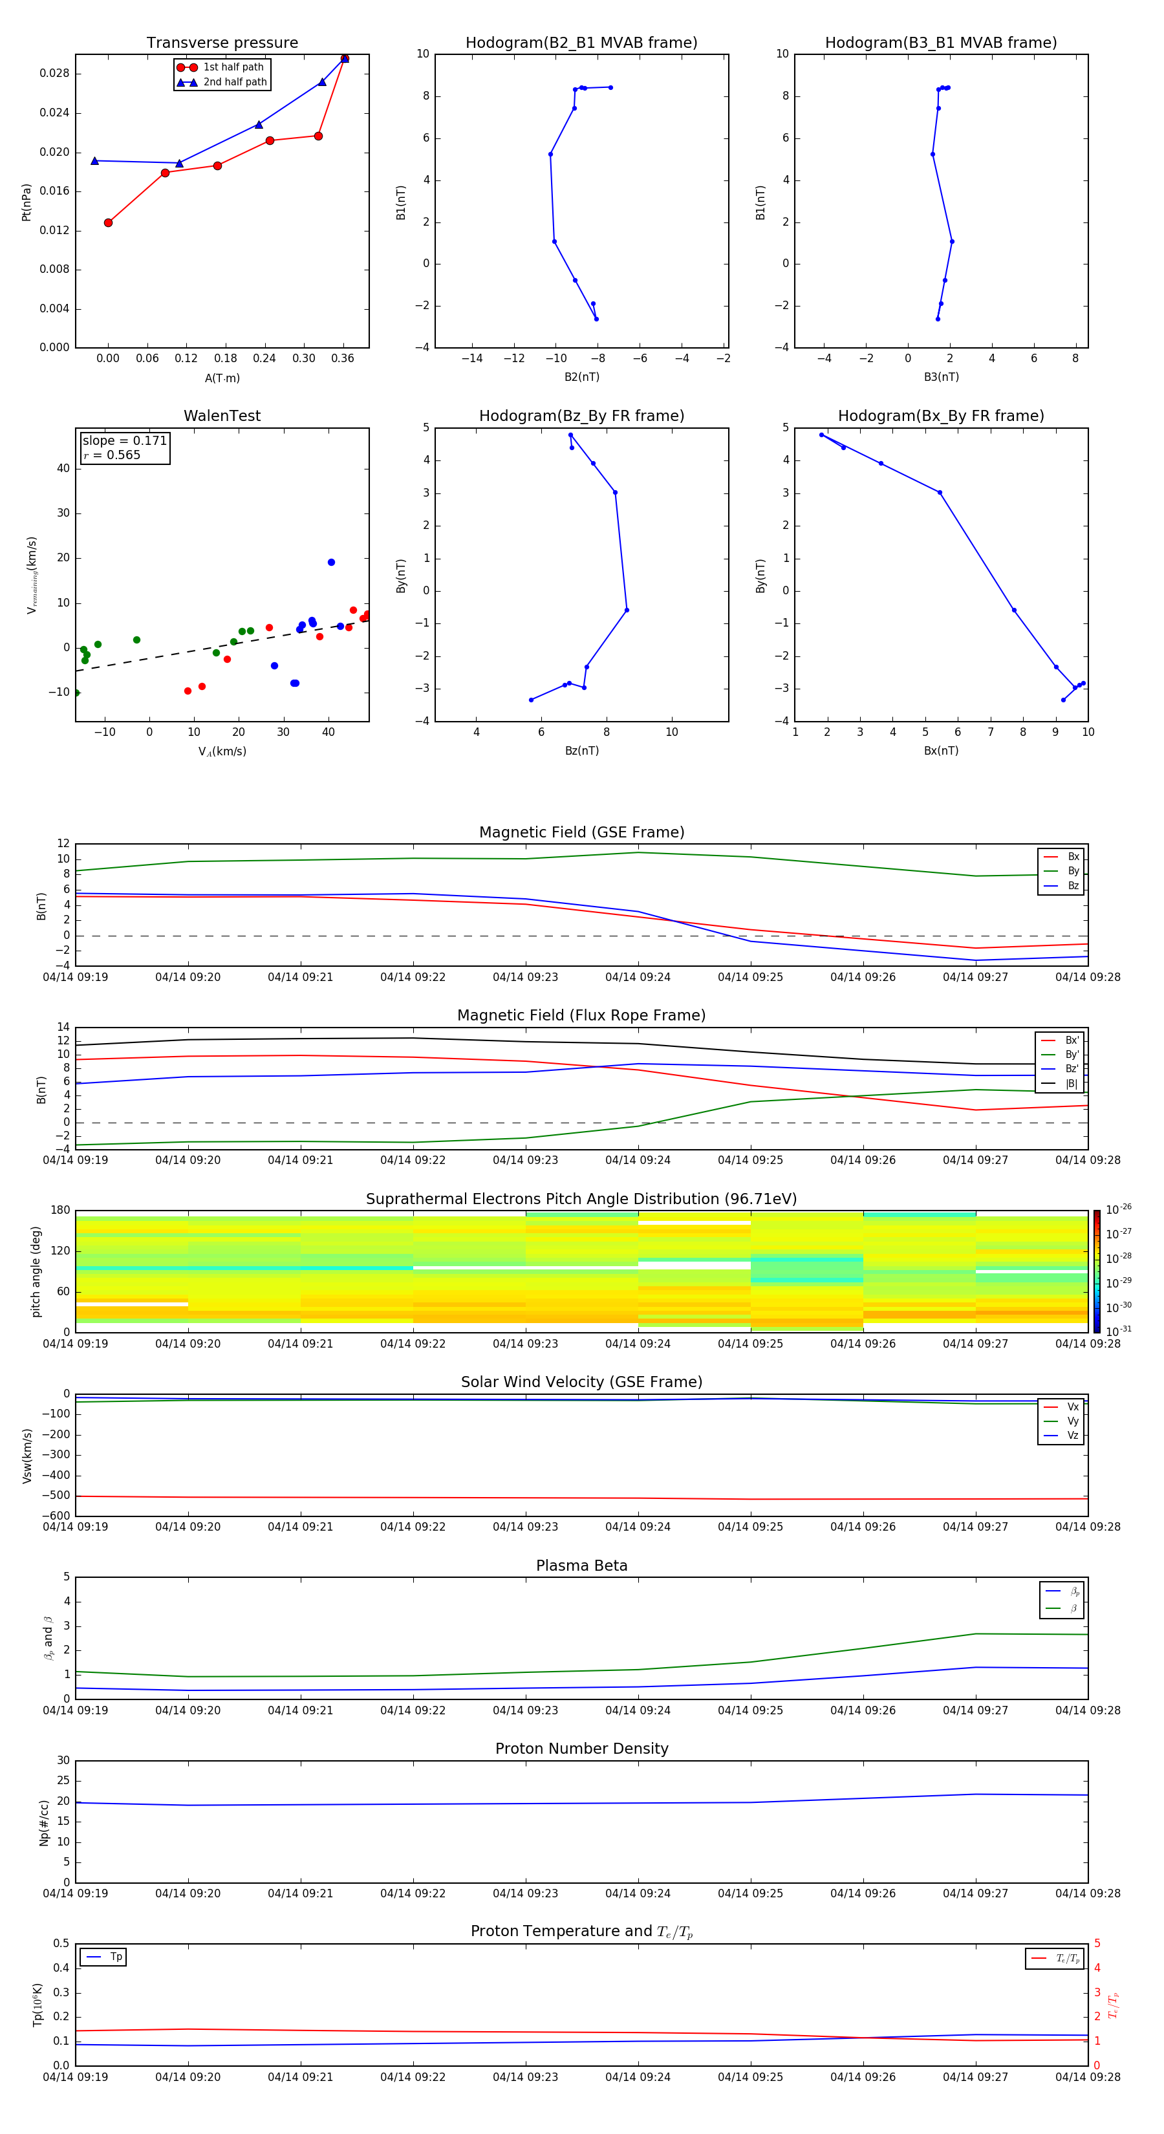Click the |B| legend entry in Flux Rope plot
This screenshot has width=1164, height=2134.
coord(1060,1084)
